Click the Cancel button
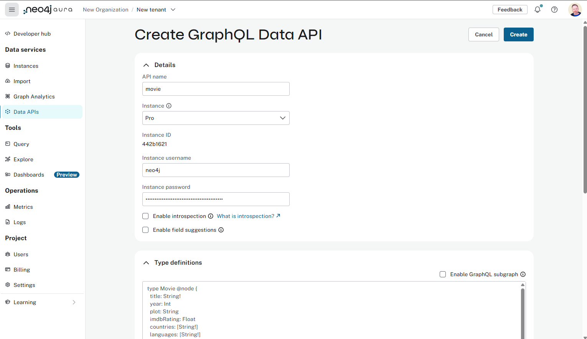 (483, 34)
